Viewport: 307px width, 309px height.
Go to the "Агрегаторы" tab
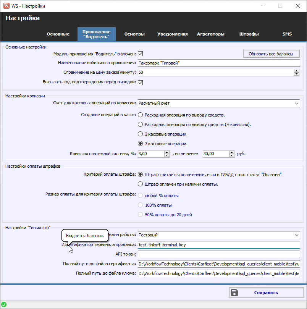point(211,34)
